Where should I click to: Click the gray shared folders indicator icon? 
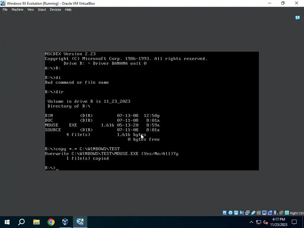click(x=259, y=213)
